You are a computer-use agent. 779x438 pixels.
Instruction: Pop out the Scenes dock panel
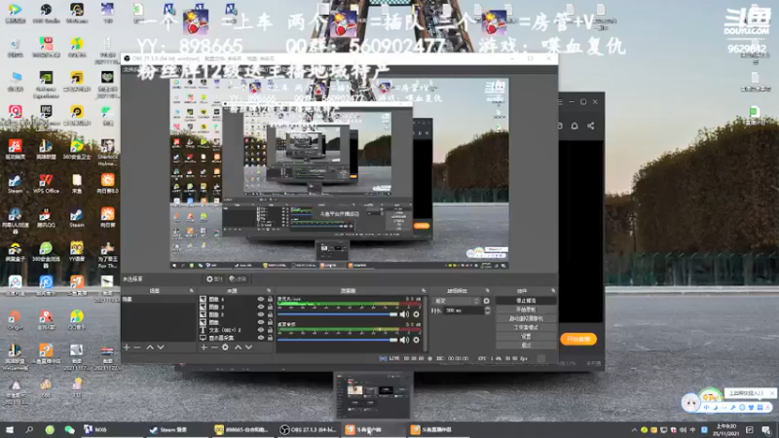(x=191, y=290)
